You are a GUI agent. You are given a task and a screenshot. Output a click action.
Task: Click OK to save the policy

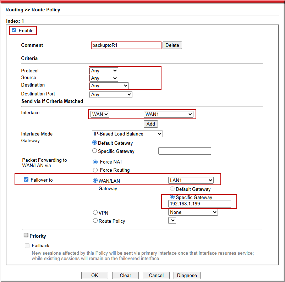pos(95,276)
